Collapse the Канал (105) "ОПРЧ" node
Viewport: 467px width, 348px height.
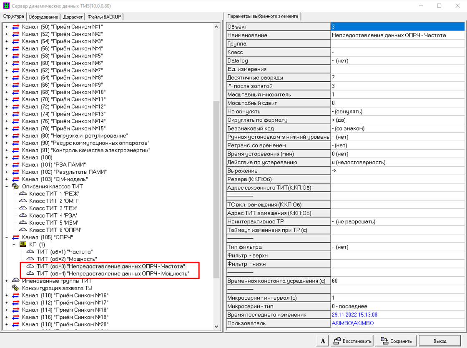pos(6,237)
